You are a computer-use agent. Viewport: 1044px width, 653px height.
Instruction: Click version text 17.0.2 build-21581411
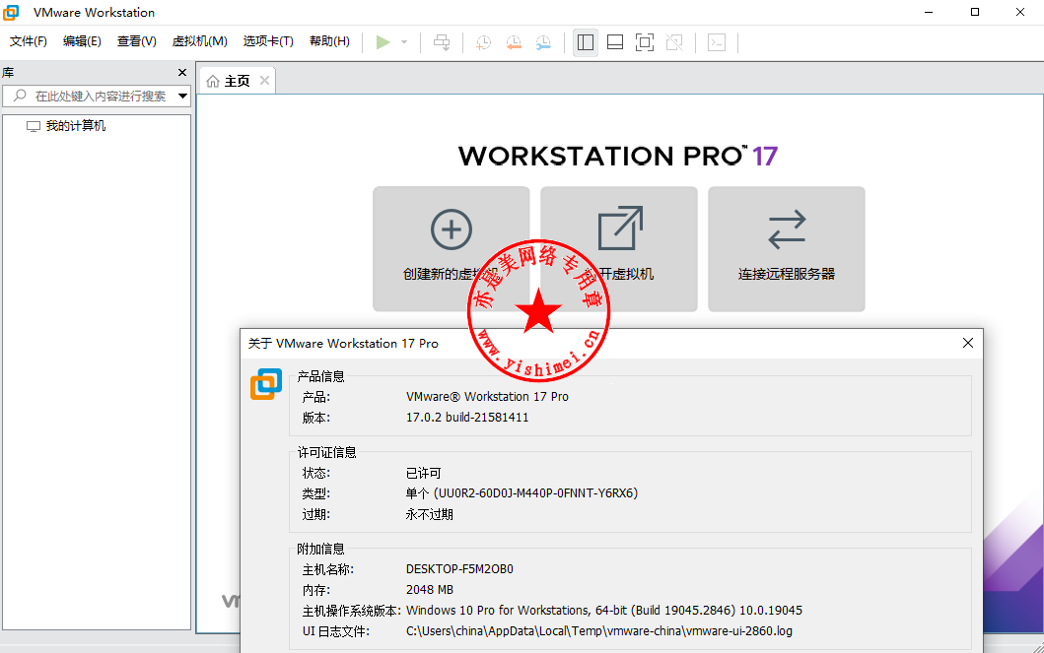467,418
